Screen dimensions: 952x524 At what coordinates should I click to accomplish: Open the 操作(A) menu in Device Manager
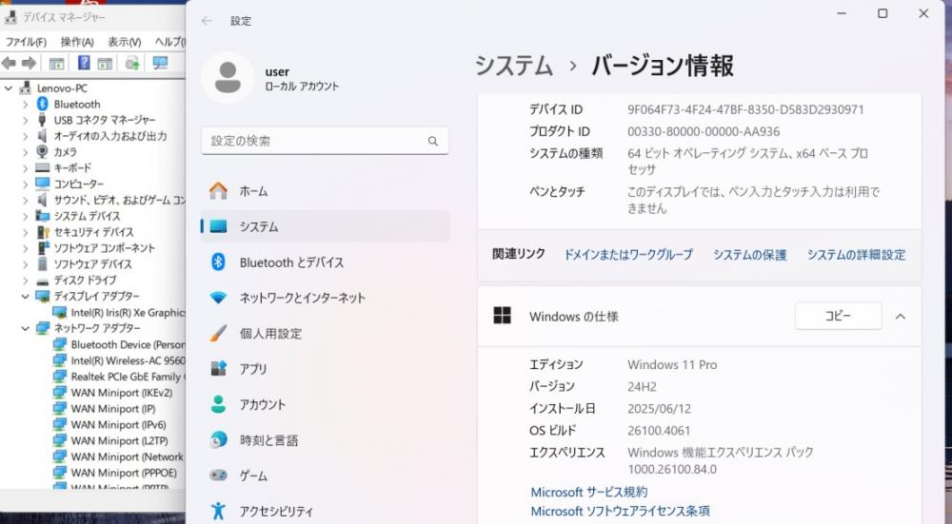click(77, 42)
